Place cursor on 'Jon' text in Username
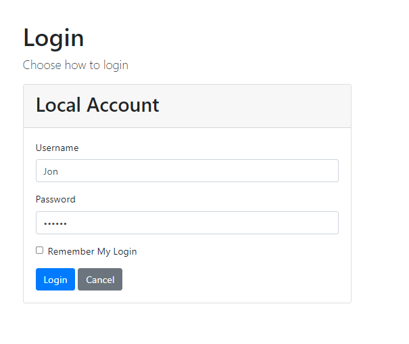This screenshot has width=409, height=344. 51,171
